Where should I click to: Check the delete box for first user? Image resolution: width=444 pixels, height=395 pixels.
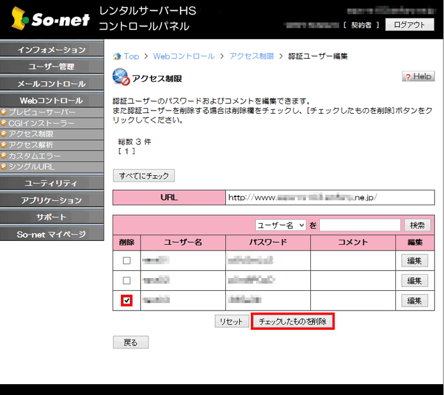tap(126, 261)
